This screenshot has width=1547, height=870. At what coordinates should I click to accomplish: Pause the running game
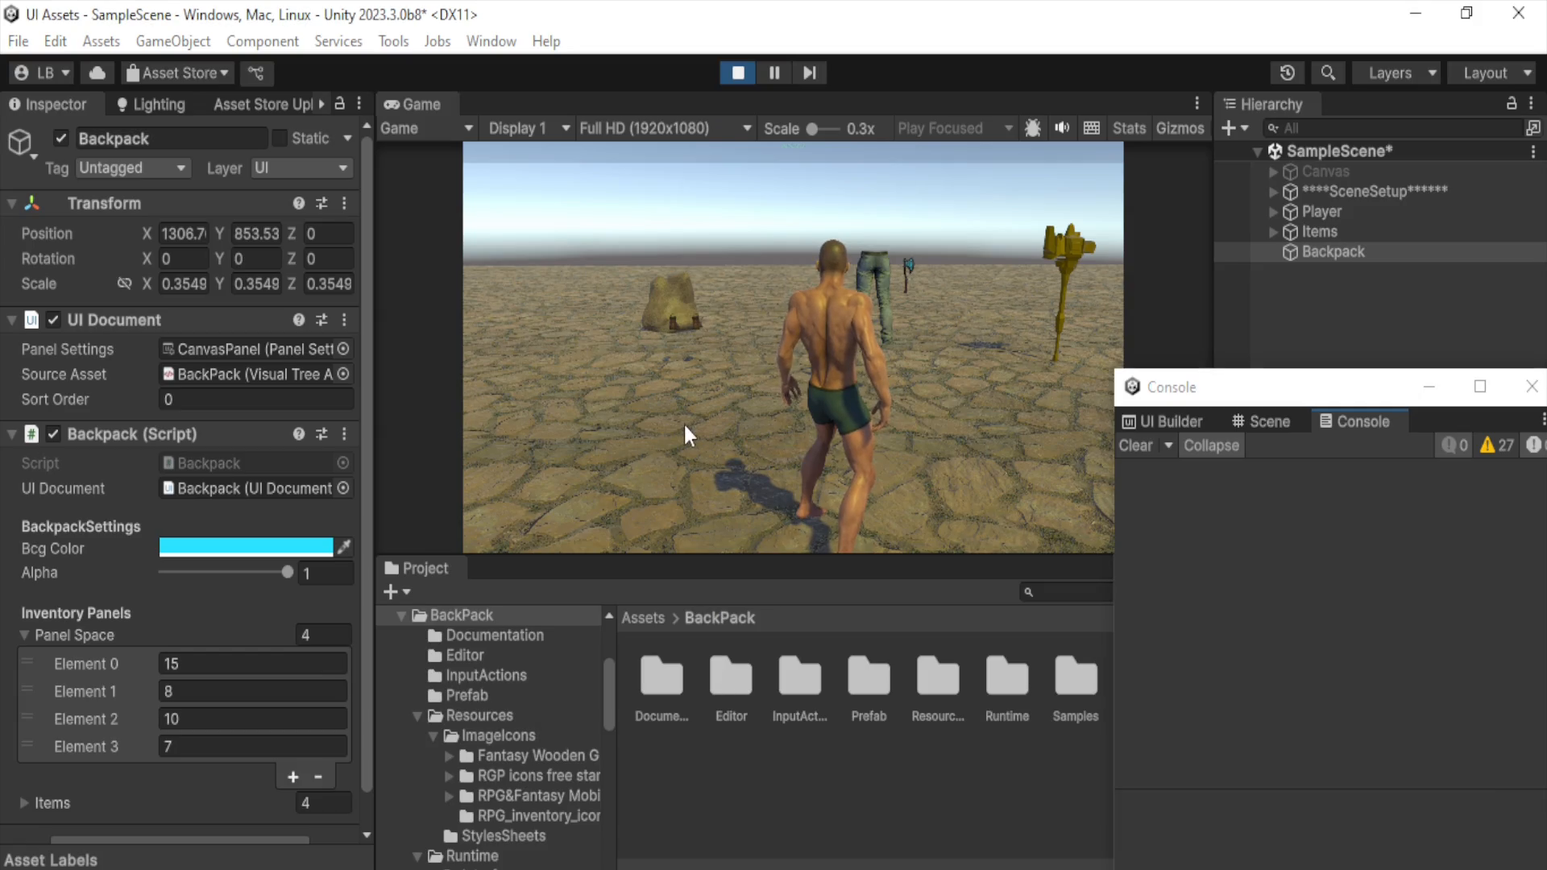tap(774, 72)
